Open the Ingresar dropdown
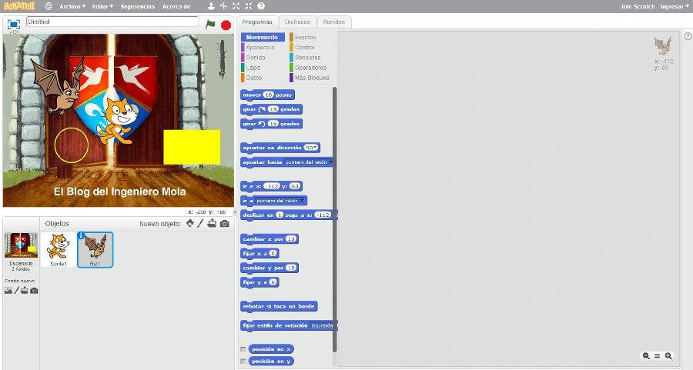The image size is (693, 370). (x=675, y=7)
